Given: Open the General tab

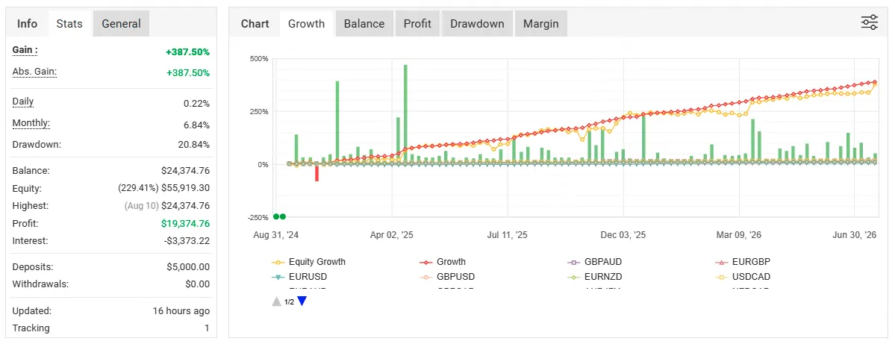Looking at the screenshot, I should point(121,23).
